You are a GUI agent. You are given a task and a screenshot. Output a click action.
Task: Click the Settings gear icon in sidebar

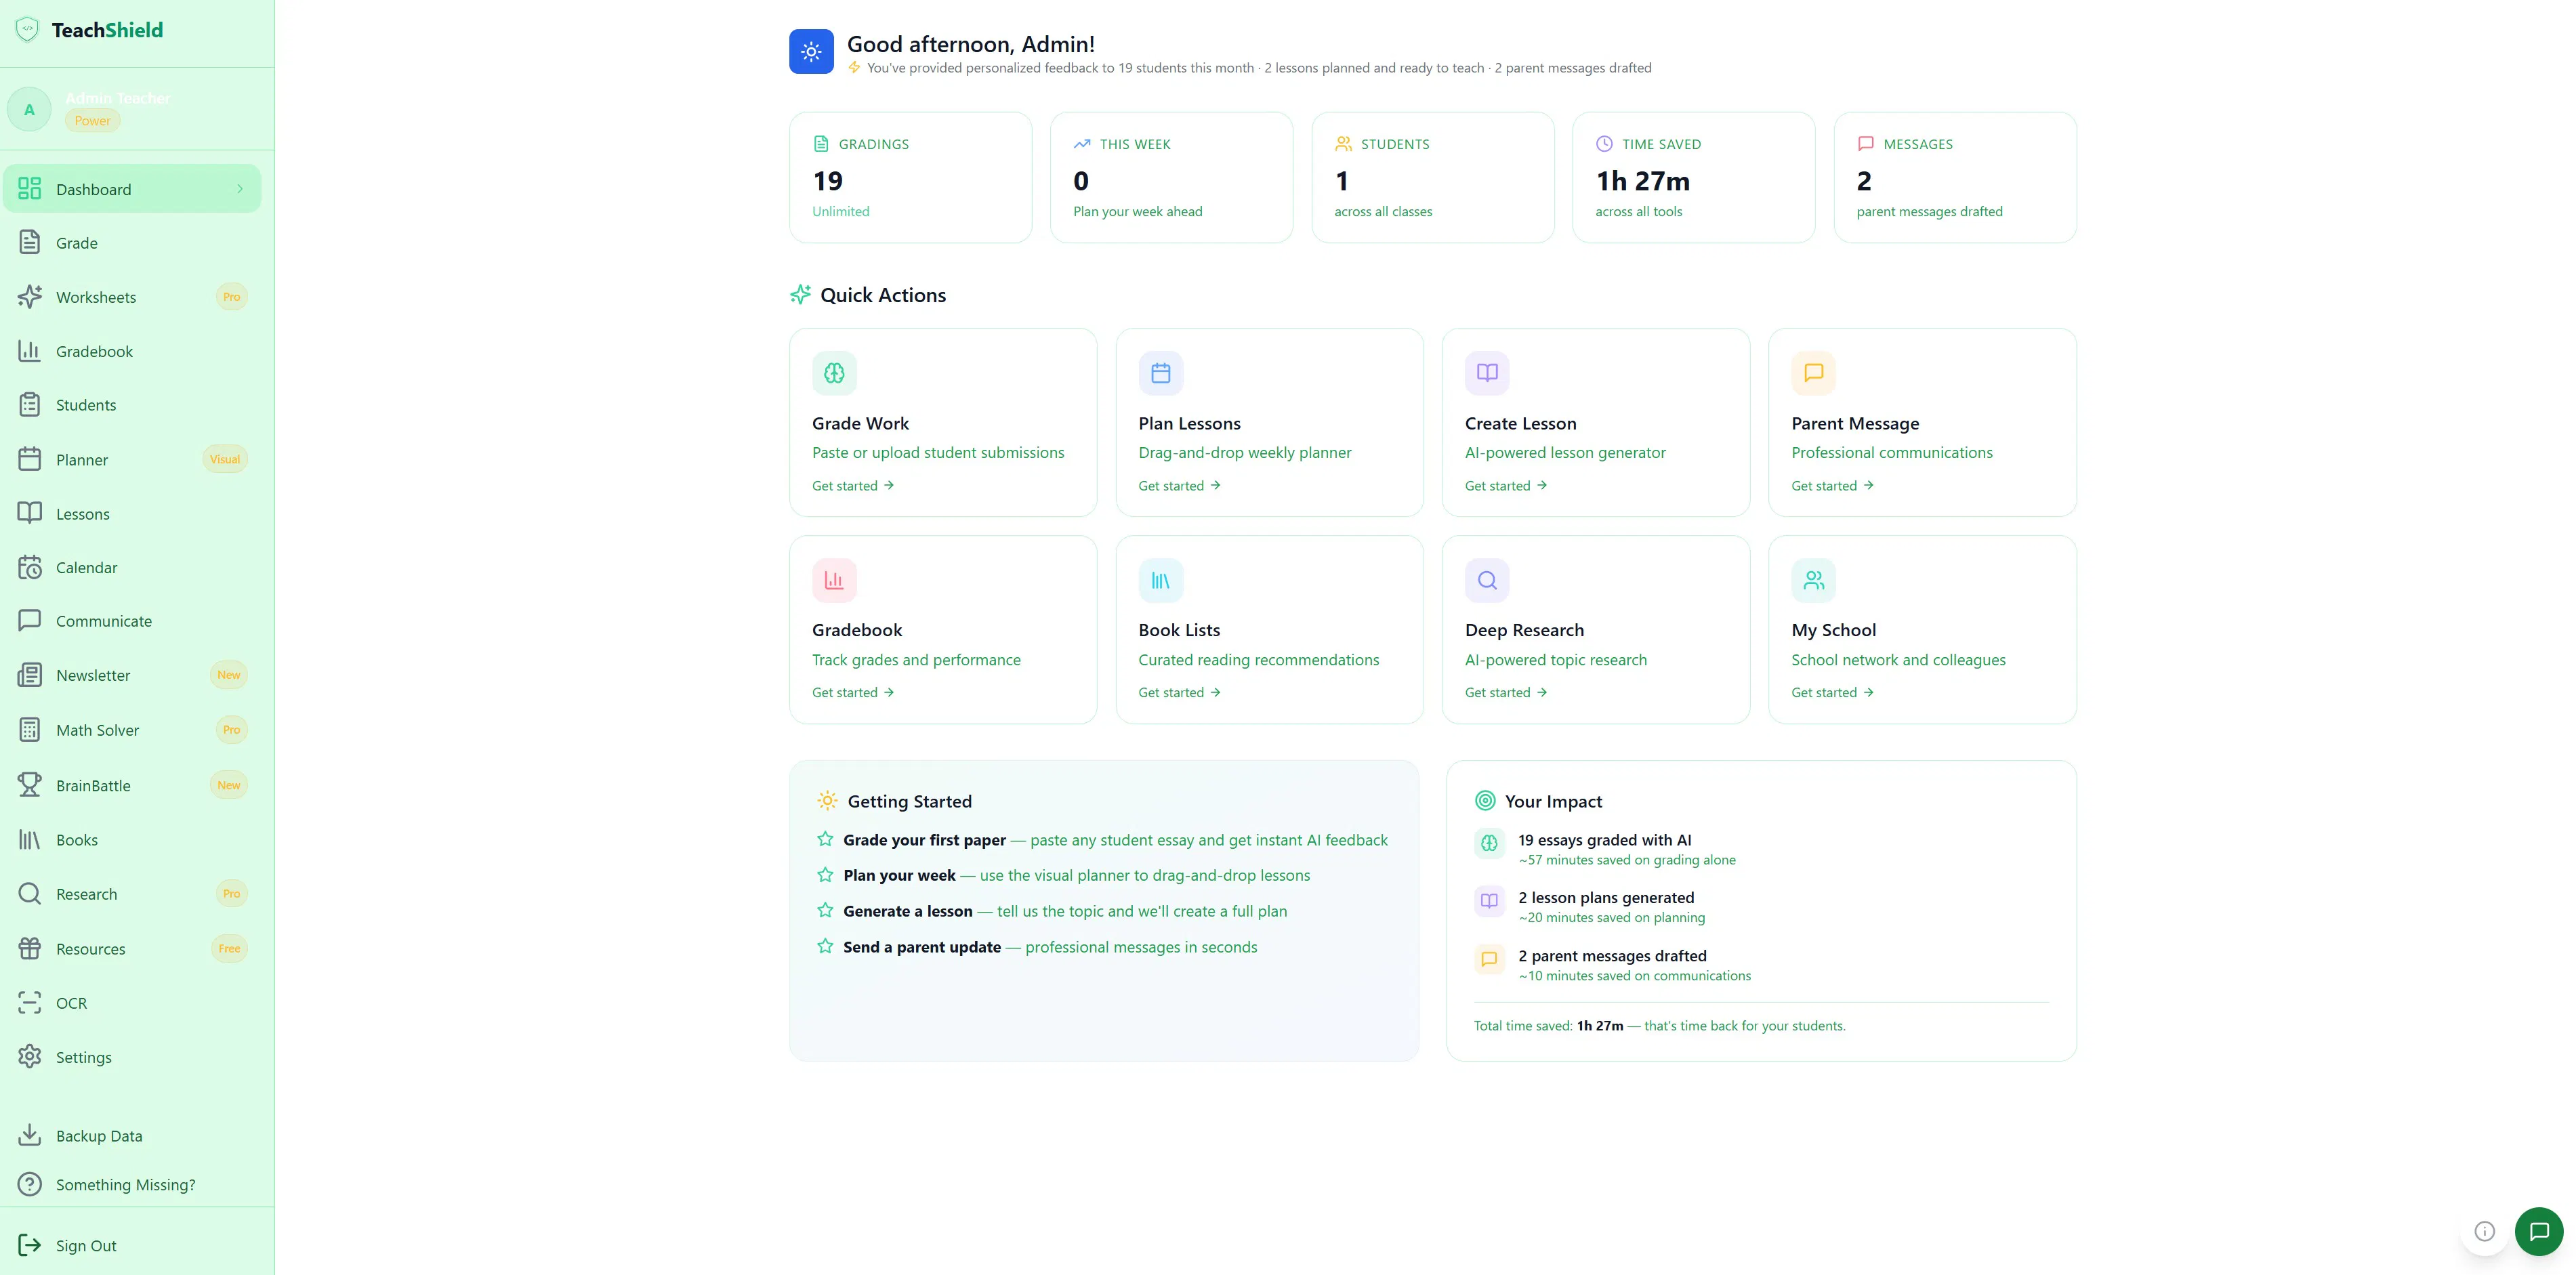[30, 1057]
